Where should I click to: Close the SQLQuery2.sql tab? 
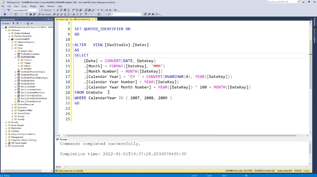pos(95,19)
